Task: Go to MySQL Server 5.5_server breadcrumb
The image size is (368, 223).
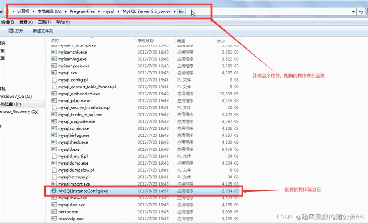Action: (146, 12)
